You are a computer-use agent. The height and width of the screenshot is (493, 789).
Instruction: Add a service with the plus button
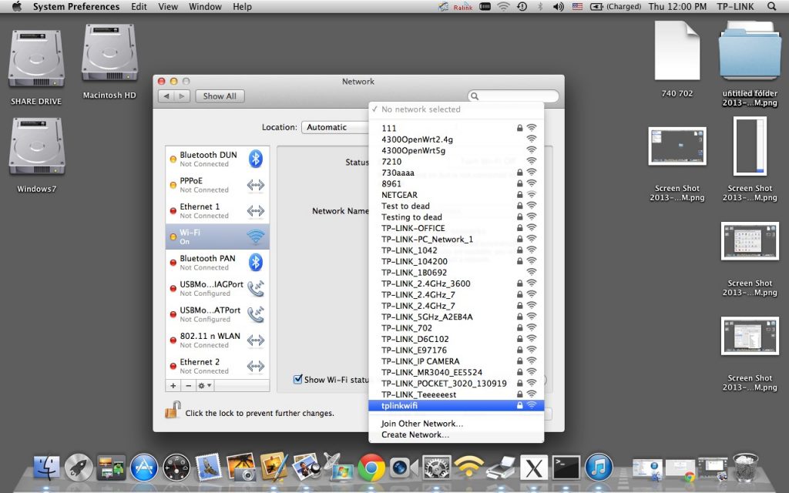[173, 385]
